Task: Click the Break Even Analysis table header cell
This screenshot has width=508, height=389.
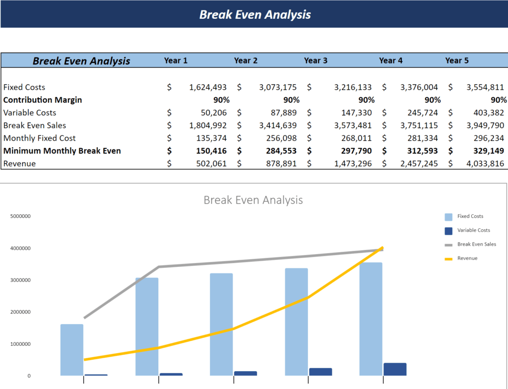Action: (x=81, y=61)
